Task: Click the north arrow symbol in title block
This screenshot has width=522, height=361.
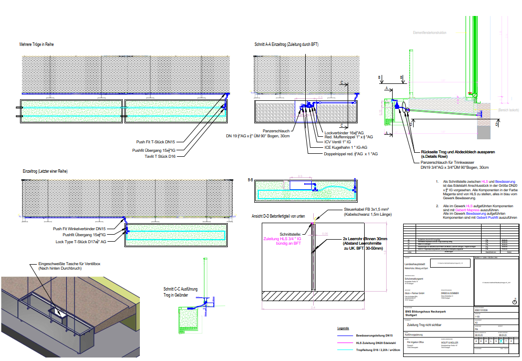Action: click(x=515, y=301)
